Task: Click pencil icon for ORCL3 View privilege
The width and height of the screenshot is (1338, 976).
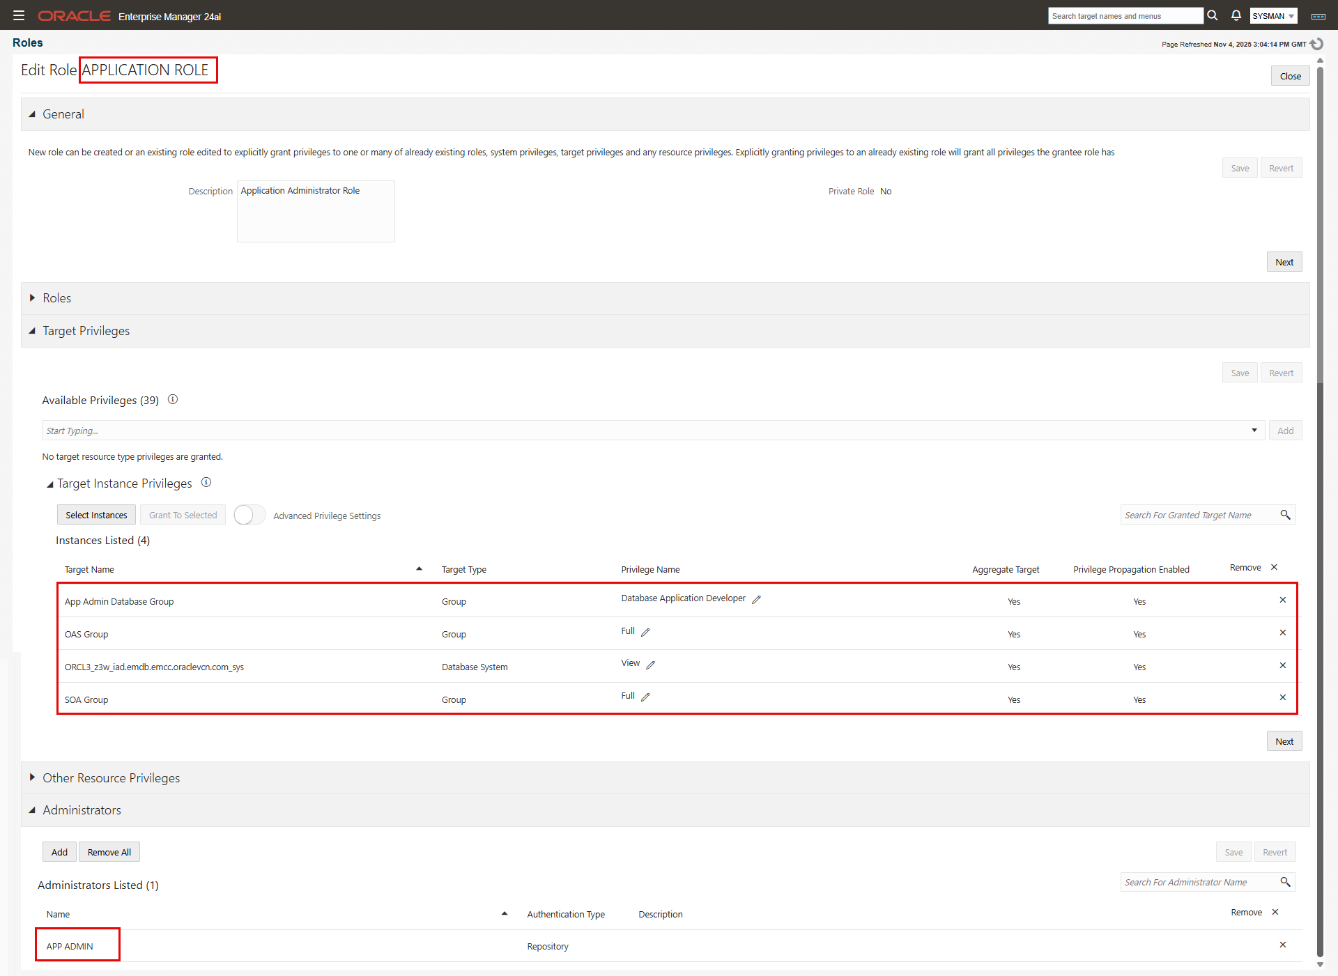Action: 650,665
